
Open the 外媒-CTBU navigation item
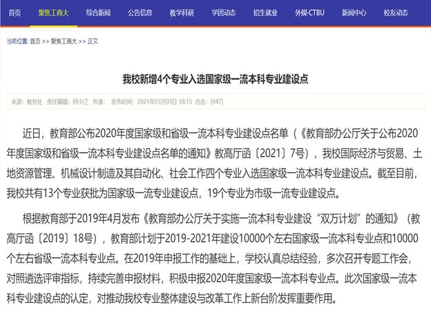pos(309,12)
